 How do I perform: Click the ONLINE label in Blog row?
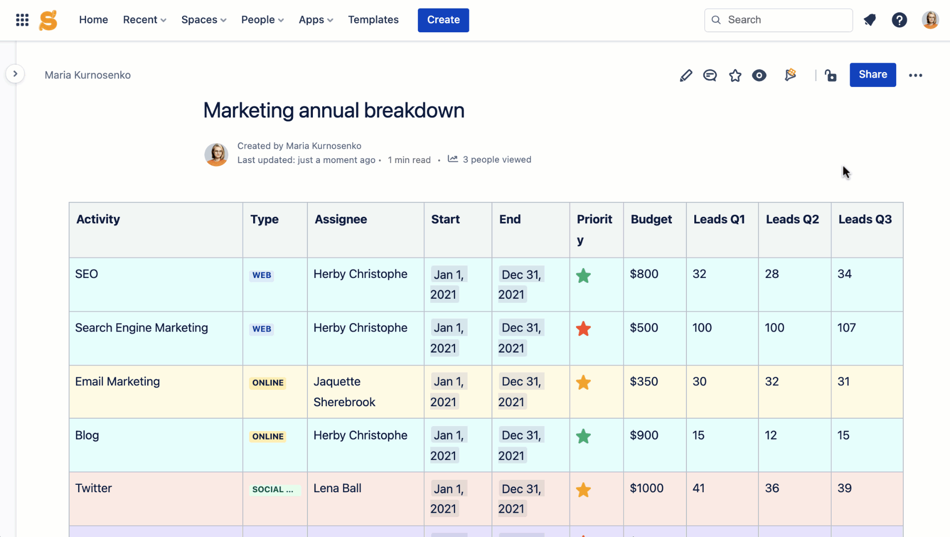[268, 436]
